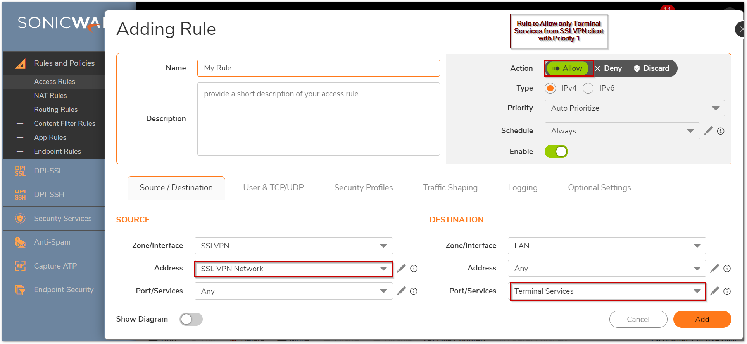Viewport: 747px width, 344px height.
Task: Turn on the Show Diagram toggle
Action: (191, 319)
